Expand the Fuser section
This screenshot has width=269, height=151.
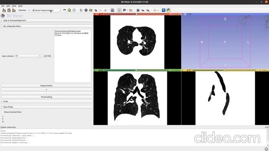coord(46,102)
